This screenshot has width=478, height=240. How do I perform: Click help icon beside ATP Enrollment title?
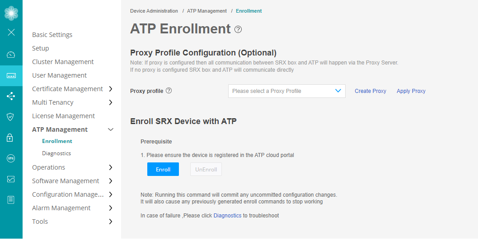(x=238, y=29)
